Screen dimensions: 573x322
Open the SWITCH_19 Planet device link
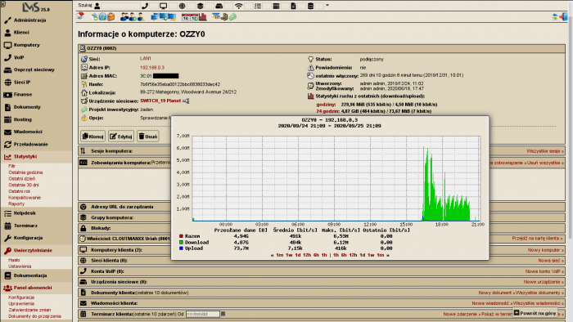pos(160,101)
